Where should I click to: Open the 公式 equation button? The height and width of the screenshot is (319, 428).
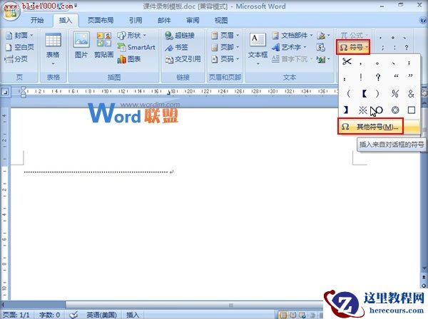[354, 35]
